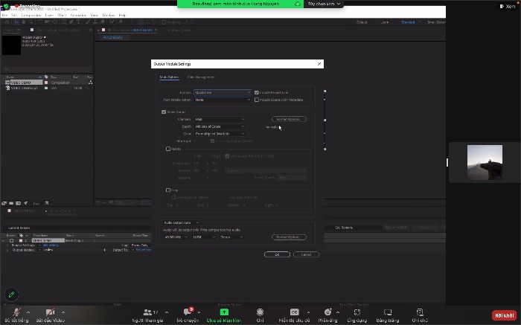This screenshot has height=325, width=521.
Task: Click the Zoom annotate pencil icon
Action: click(x=11, y=295)
